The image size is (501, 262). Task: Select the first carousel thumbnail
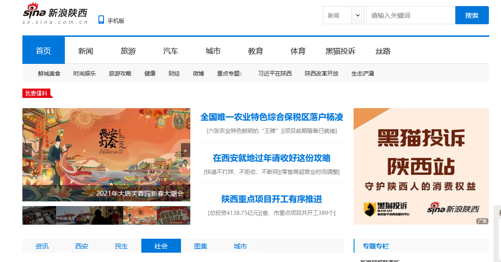click(x=39, y=215)
